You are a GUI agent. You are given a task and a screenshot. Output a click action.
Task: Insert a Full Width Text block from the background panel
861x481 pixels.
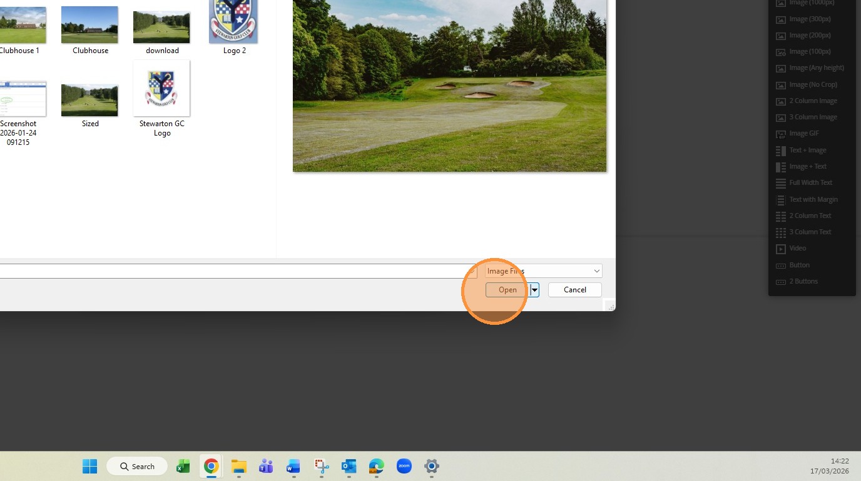pos(805,182)
